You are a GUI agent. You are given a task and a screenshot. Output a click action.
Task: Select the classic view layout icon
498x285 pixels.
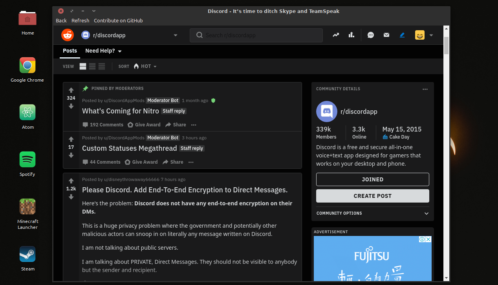tap(92, 66)
